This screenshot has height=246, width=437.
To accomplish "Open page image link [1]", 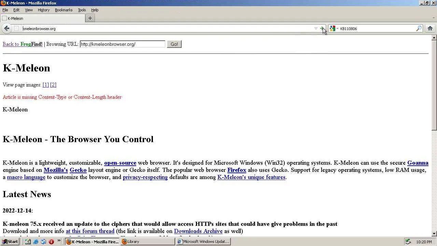I will 46,85.
